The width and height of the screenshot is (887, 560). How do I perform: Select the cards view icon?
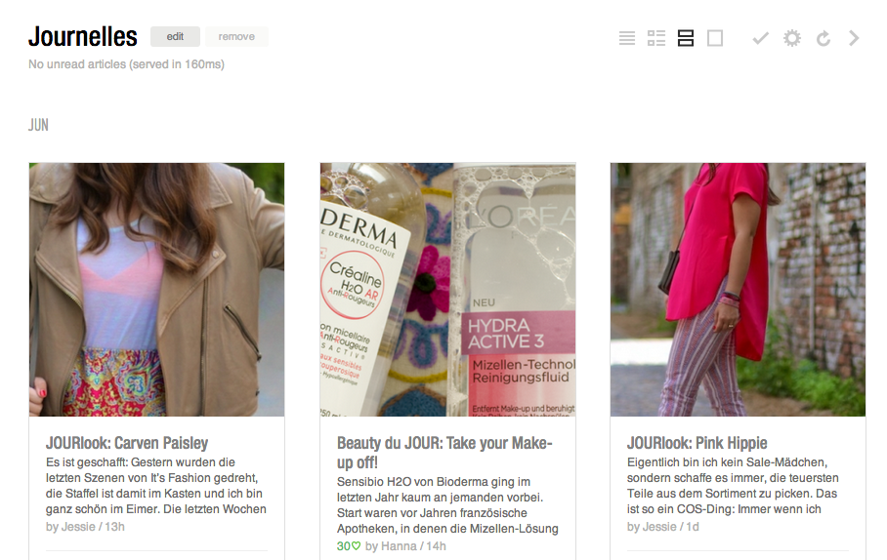[686, 38]
